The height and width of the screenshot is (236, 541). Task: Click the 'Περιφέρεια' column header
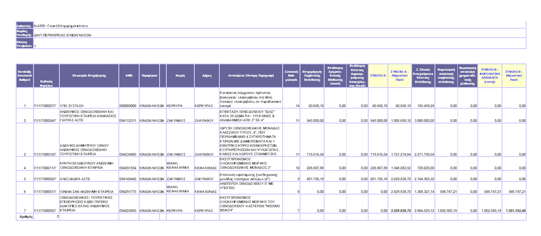[x=149, y=75]
